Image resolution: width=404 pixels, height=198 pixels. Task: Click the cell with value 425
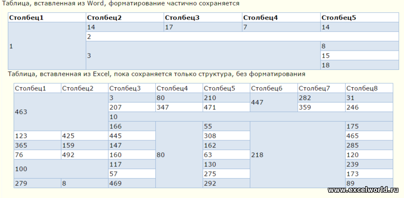[x=85, y=136]
